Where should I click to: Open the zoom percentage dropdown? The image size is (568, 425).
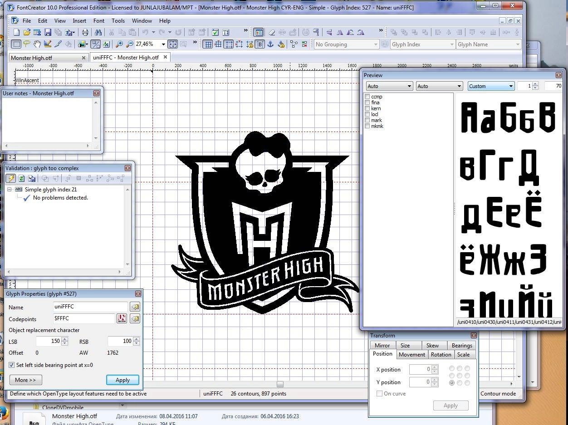click(163, 44)
